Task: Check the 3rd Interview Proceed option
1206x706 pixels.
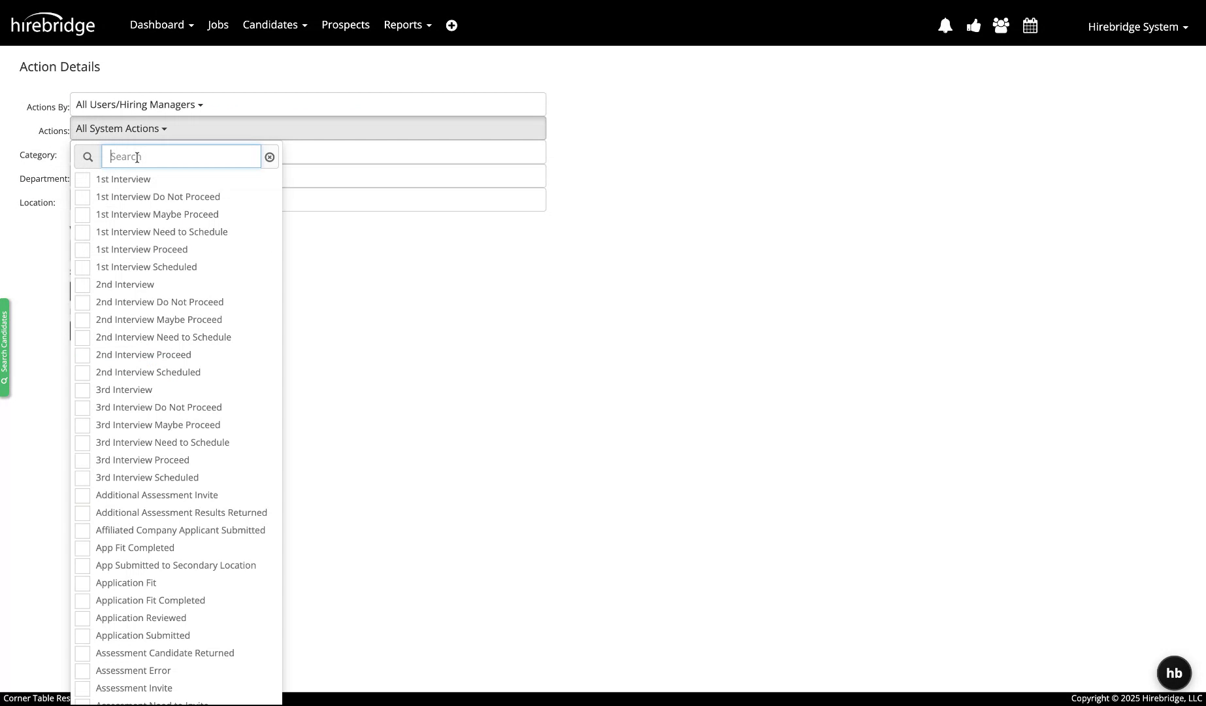Action: pos(83,460)
